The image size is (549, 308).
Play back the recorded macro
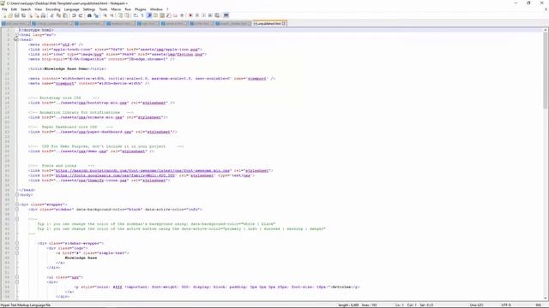204,15
